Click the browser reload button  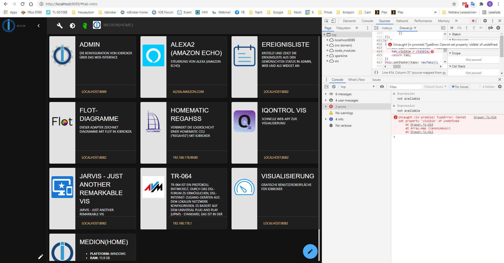point(23,4)
